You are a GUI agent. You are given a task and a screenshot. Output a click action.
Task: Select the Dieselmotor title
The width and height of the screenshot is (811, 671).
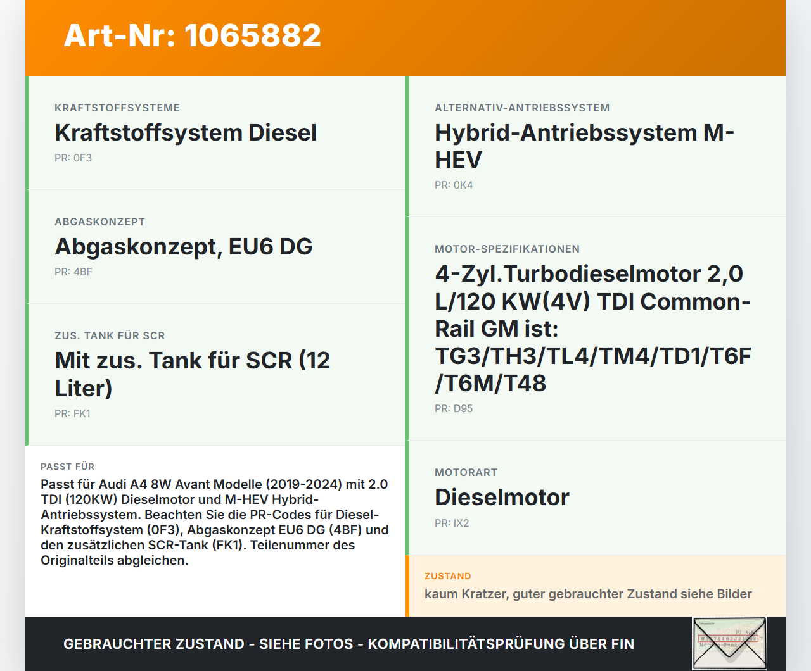point(502,497)
